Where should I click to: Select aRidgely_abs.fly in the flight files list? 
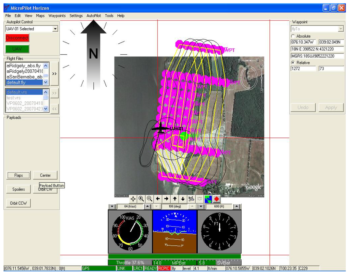point(24,66)
